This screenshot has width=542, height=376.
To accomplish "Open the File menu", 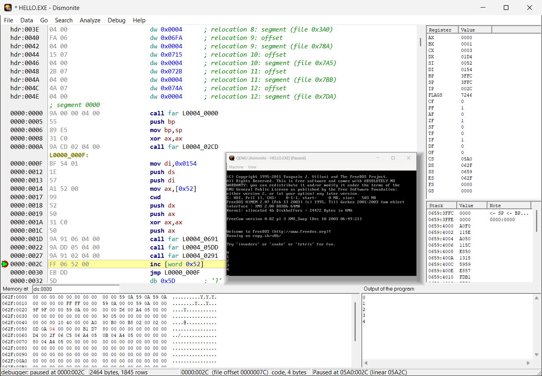I will [x=8, y=20].
